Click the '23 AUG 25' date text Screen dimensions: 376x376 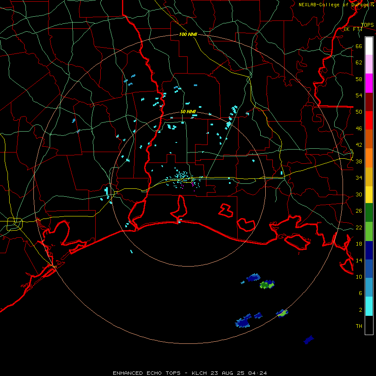pos(228,373)
